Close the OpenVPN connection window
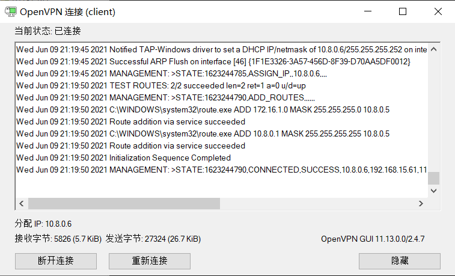455x276 pixels. (437, 11)
